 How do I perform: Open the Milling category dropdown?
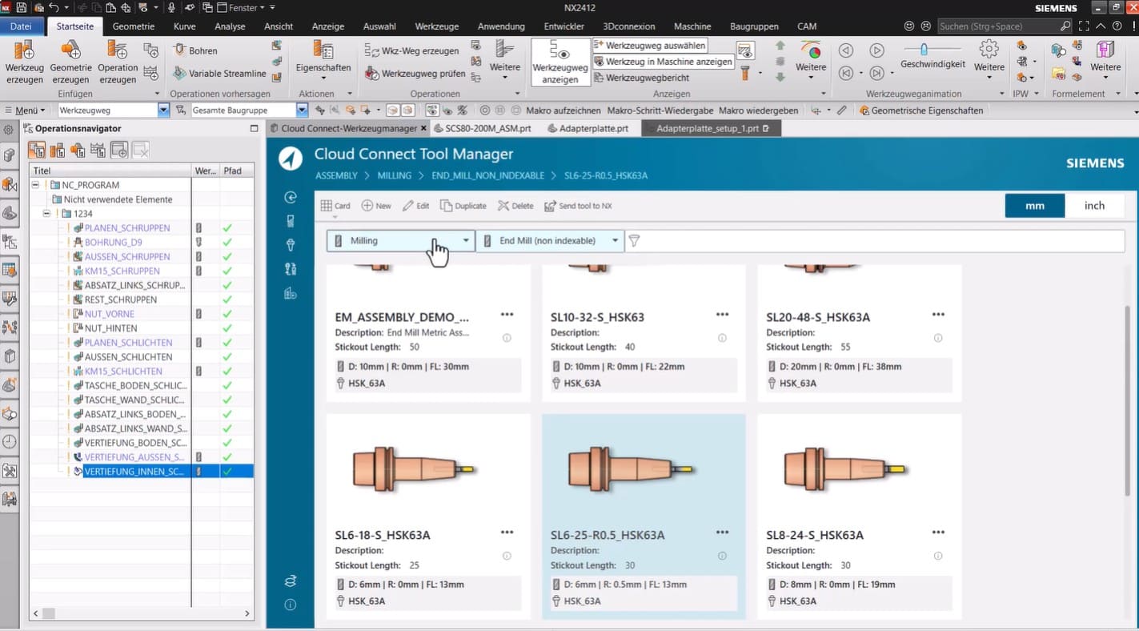401,240
